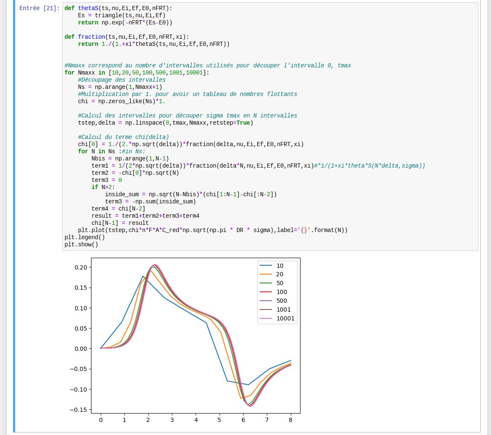
Task: Click the '#Multiplication par 1.' comment line
Action: [187, 94]
